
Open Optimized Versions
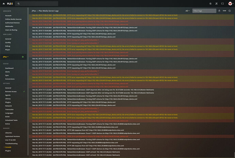point(13,136)
